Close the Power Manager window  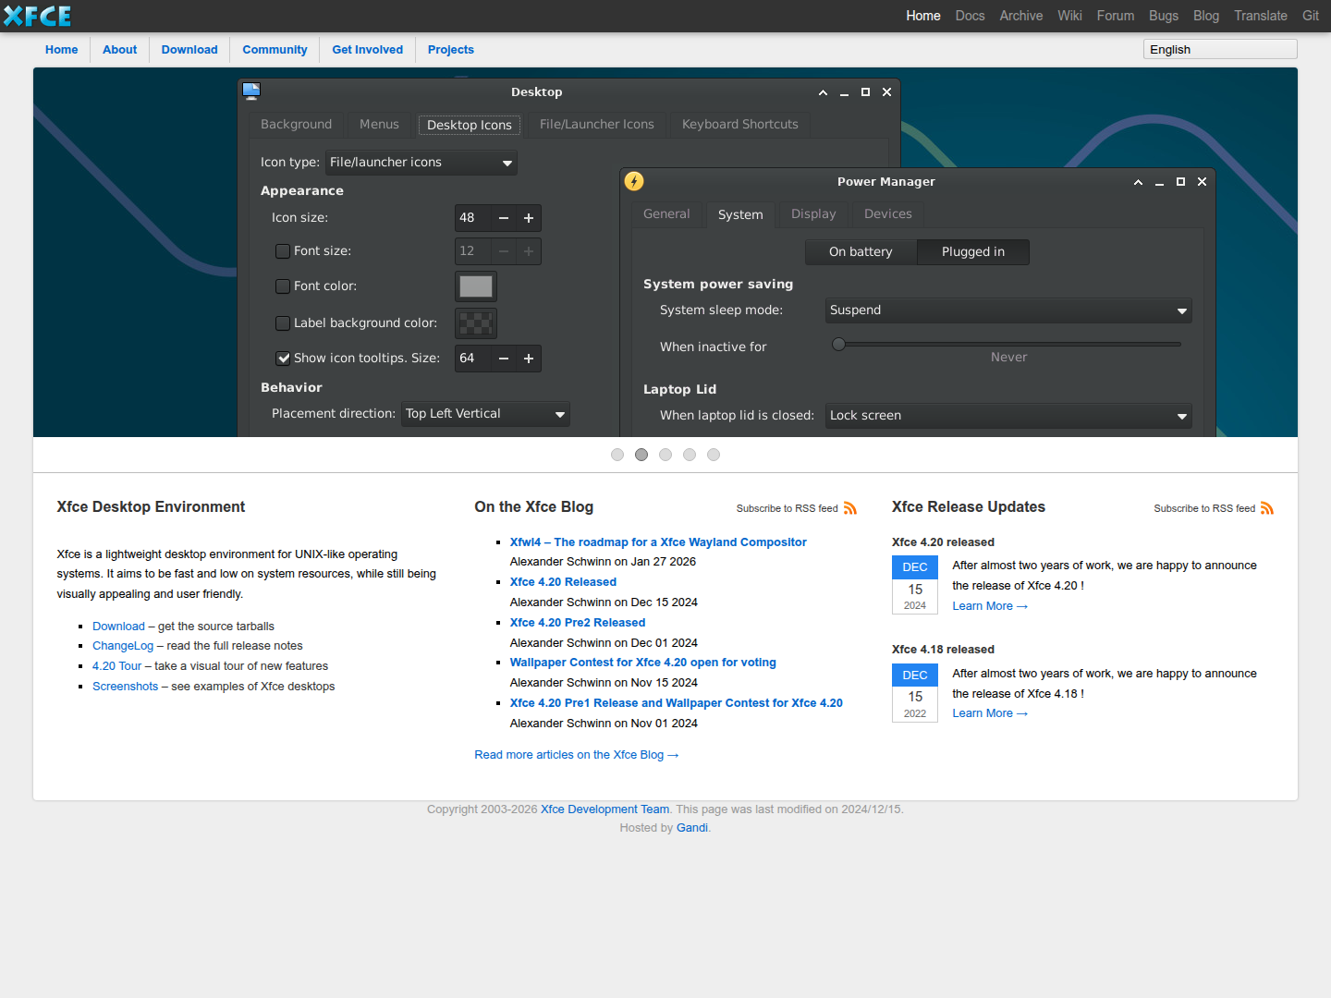point(1202,182)
